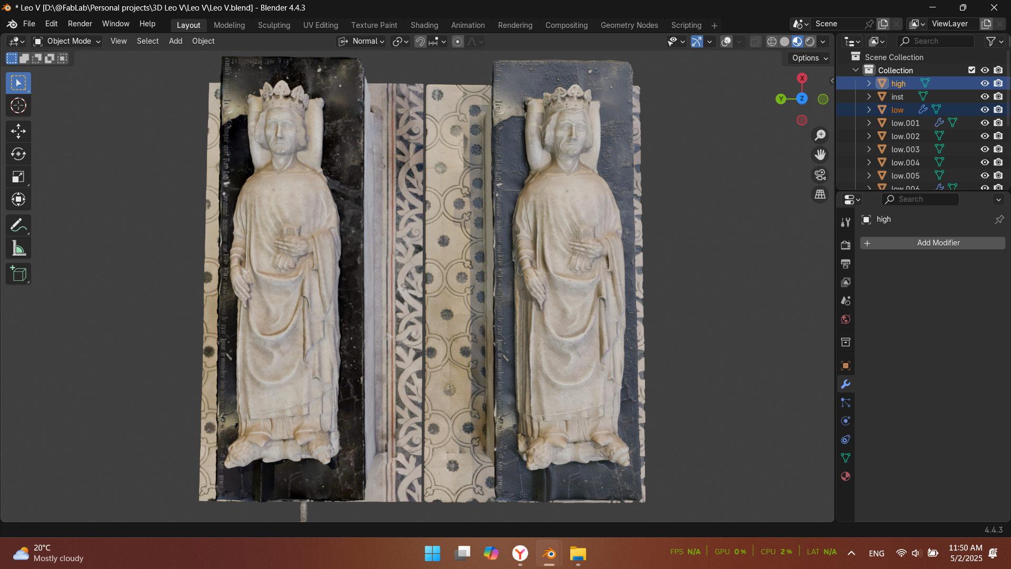Select the Measure tool
Screen dimensions: 1011x569
(x=18, y=248)
